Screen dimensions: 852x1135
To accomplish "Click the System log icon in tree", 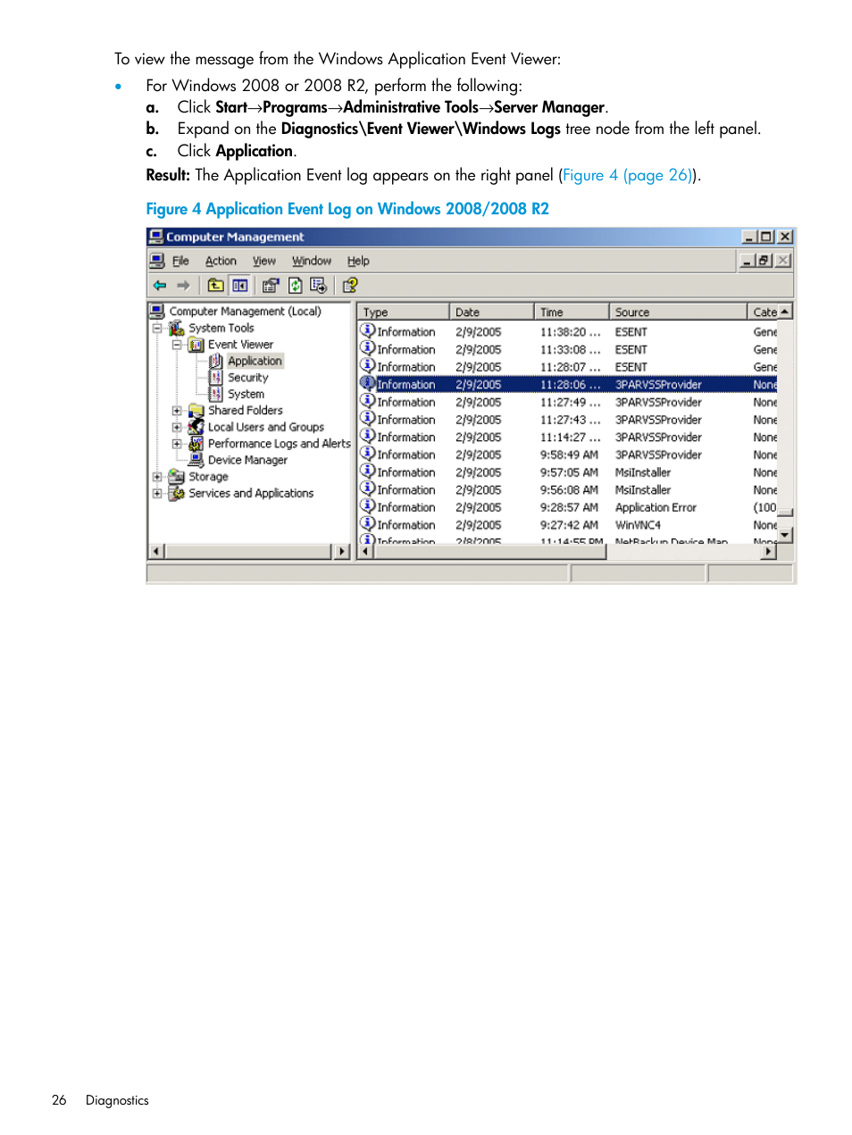I will (215, 394).
